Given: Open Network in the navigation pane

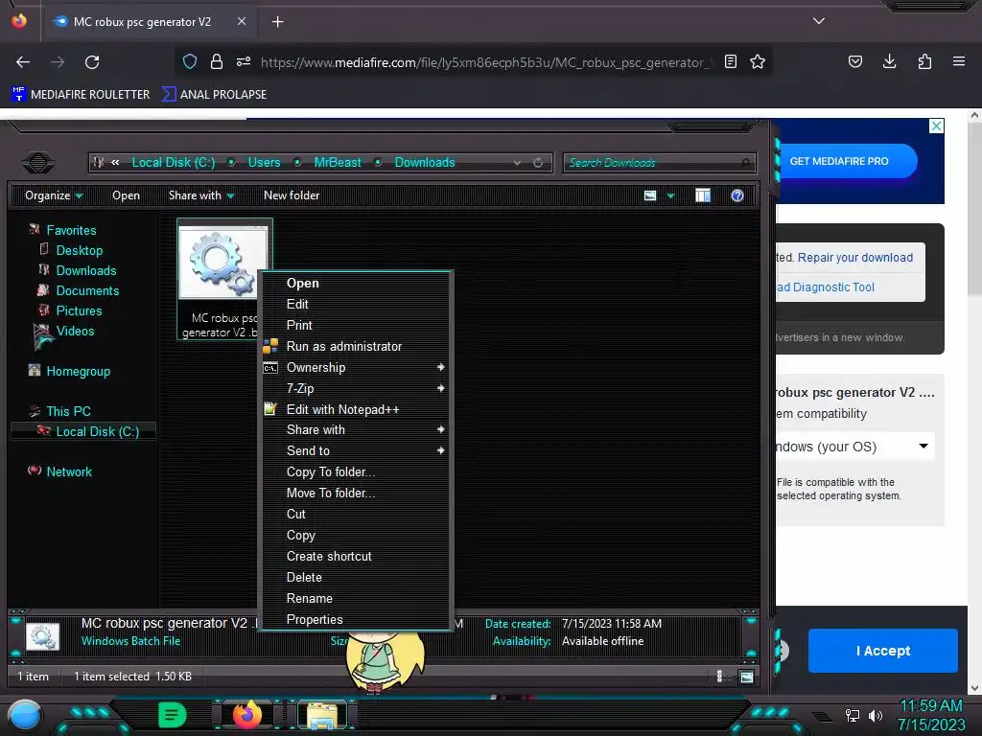Looking at the screenshot, I should coord(69,471).
